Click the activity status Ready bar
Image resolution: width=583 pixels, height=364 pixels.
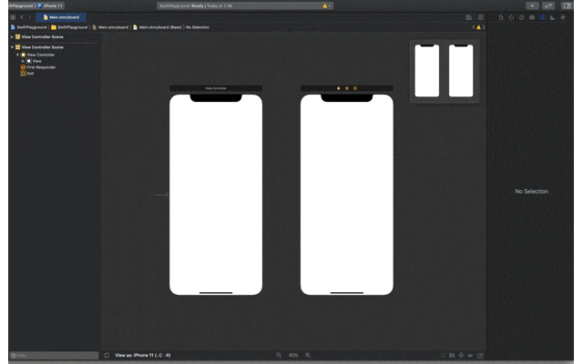(244, 6)
